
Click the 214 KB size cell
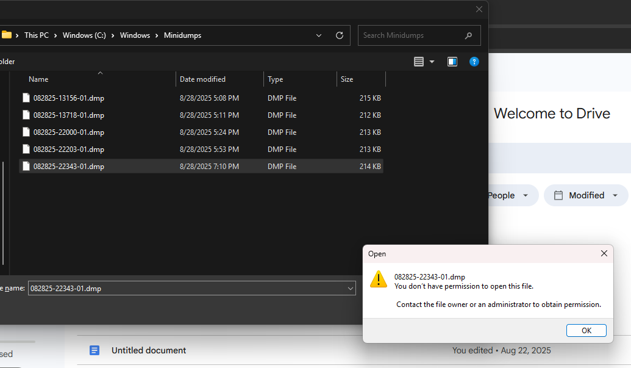click(370, 166)
